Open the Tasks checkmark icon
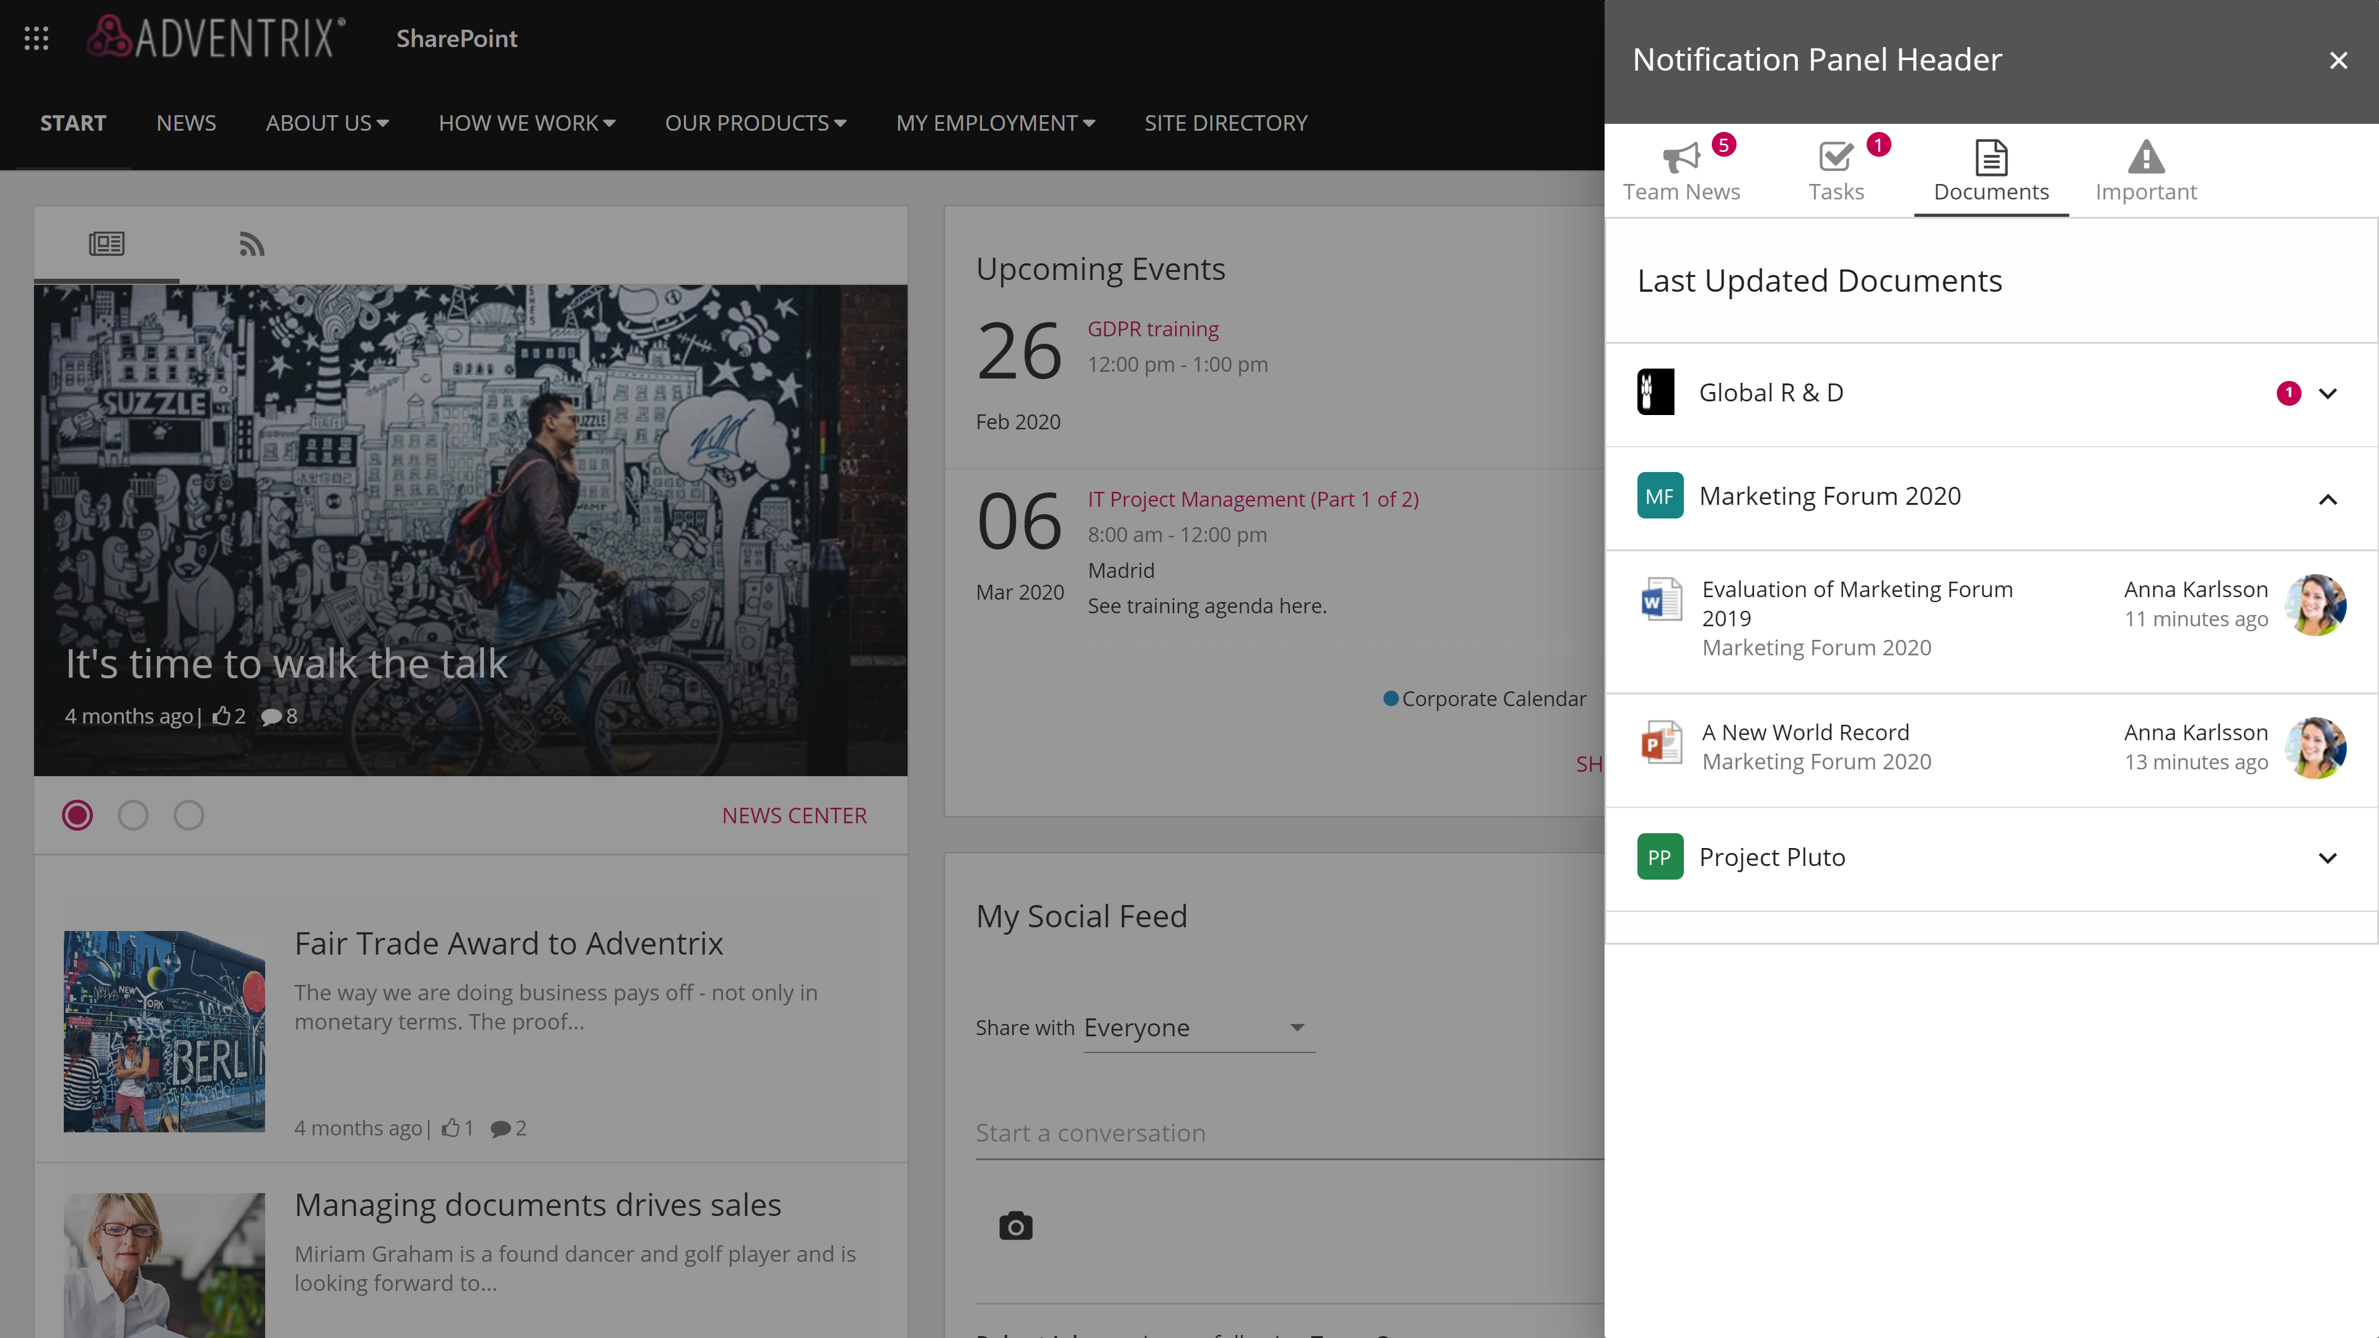 [x=1836, y=158]
